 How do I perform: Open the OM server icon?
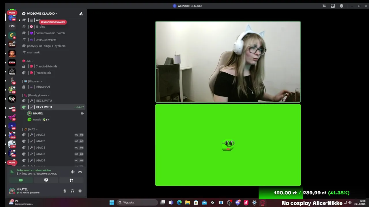tap(12, 26)
